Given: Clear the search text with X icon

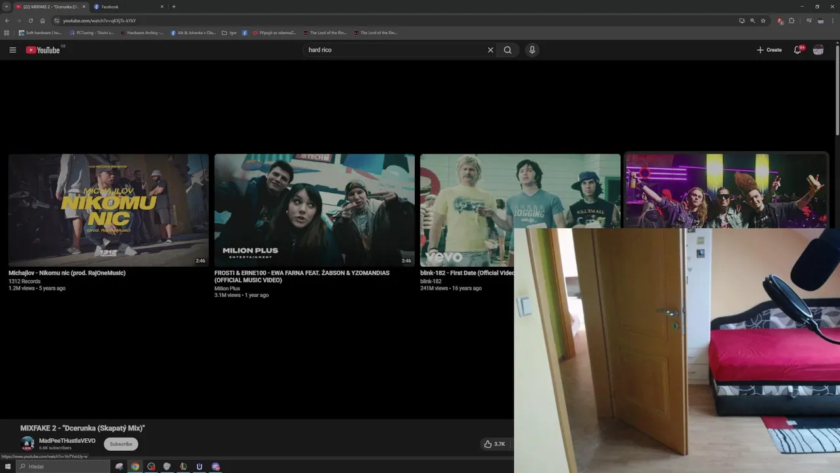Looking at the screenshot, I should coord(490,50).
